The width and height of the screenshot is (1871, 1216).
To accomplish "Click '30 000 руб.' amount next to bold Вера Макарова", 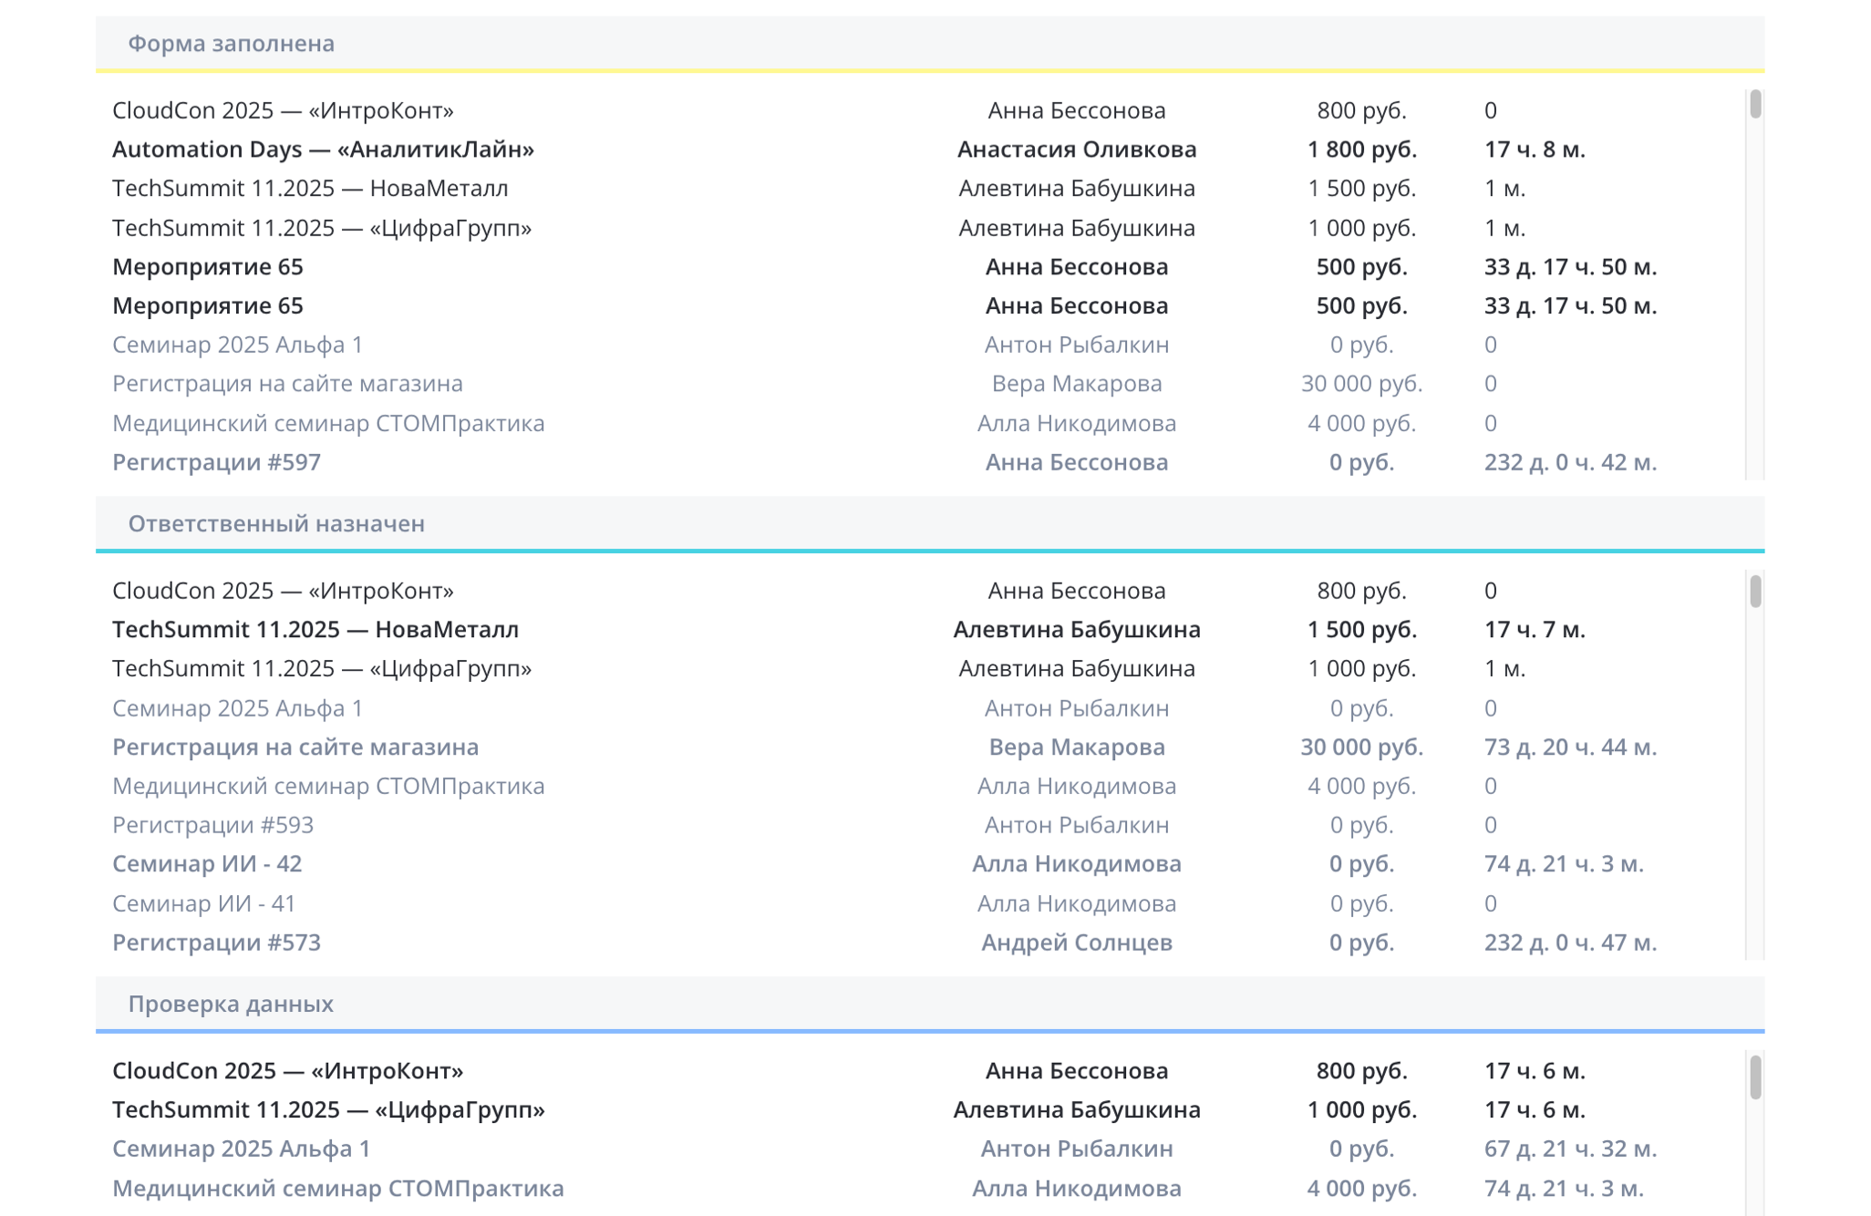I will (1361, 747).
